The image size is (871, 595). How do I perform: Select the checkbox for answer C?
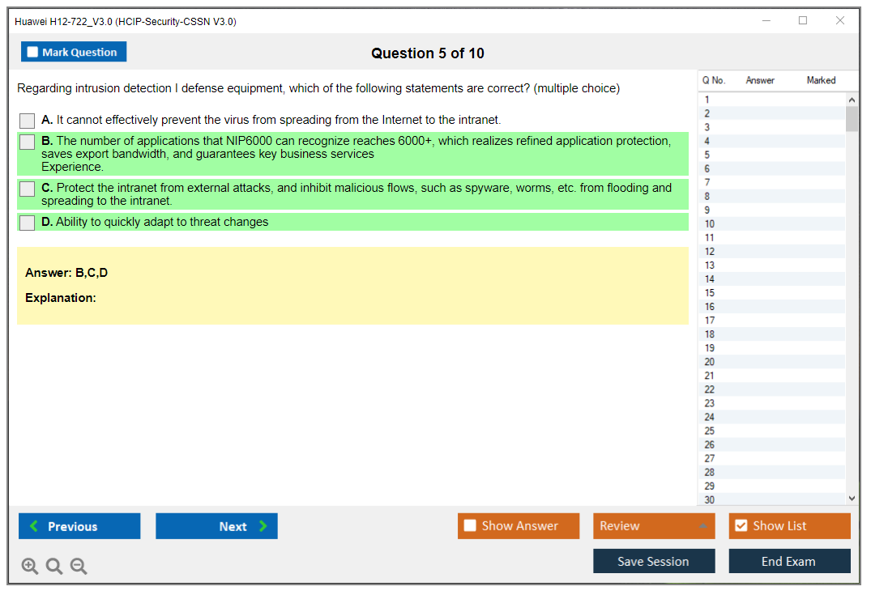click(x=28, y=189)
